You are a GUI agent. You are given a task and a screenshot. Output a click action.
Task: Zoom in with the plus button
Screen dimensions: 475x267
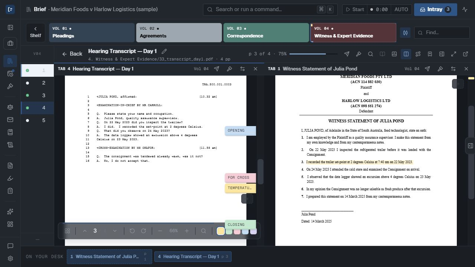click(x=187, y=231)
